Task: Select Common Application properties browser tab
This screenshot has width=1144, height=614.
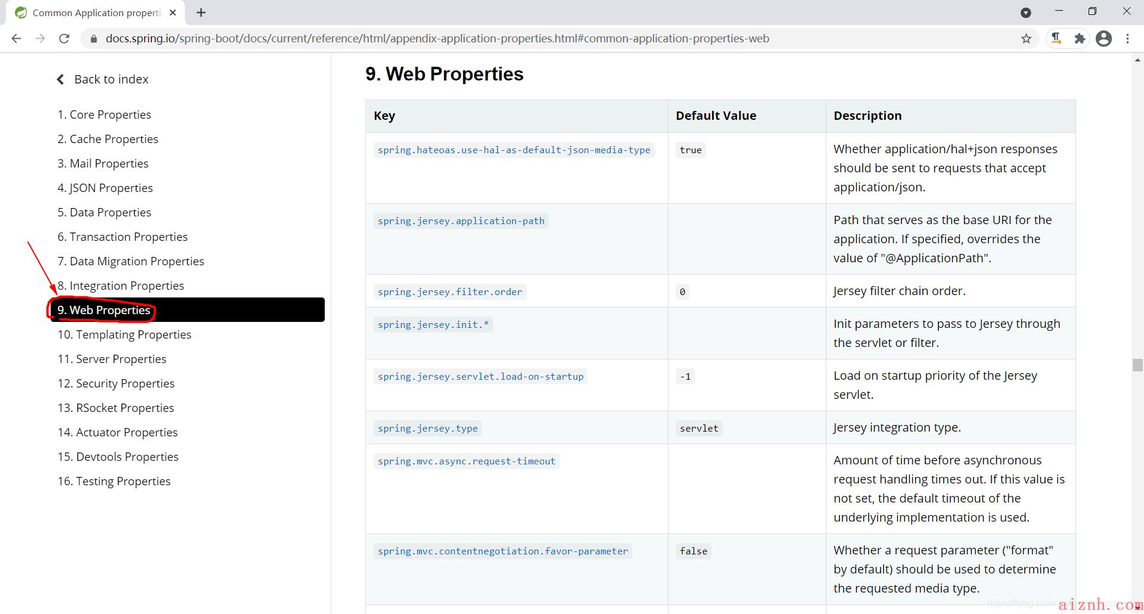Action: click(x=95, y=13)
